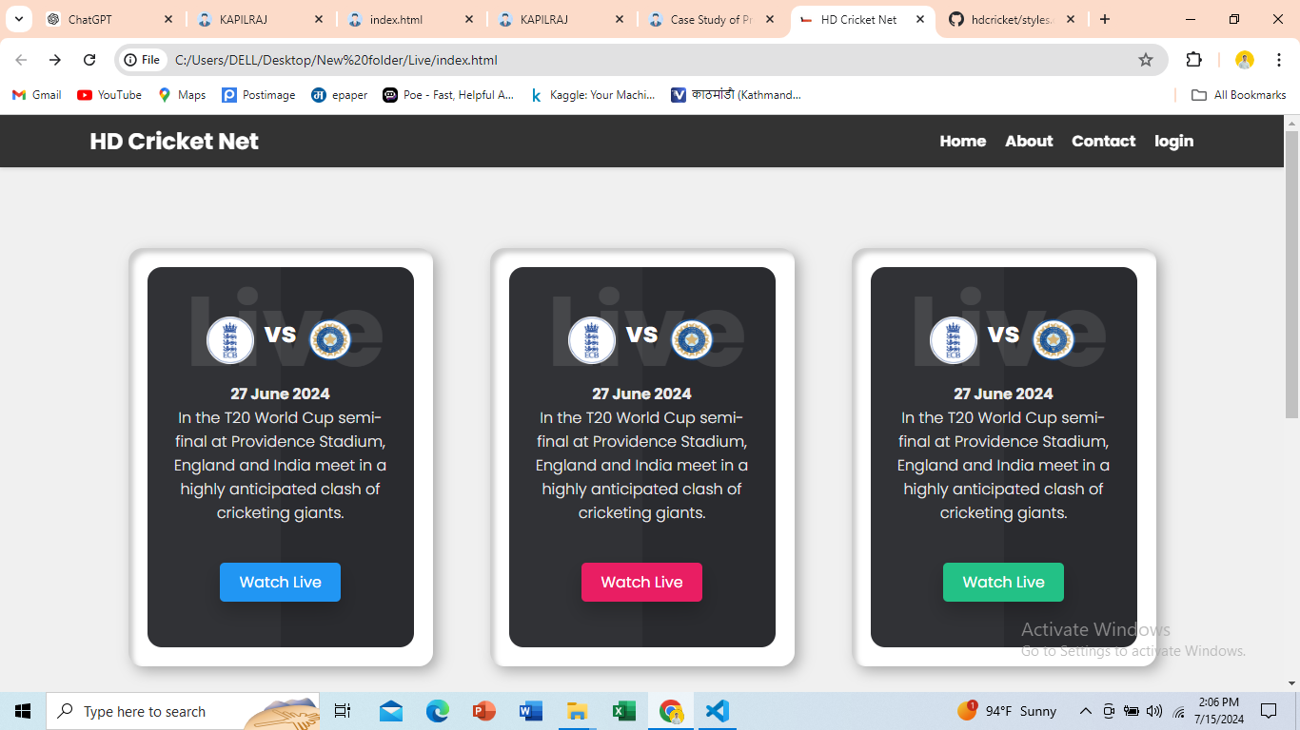
Task: Open the Poe - Fast, Helpful AI bookmark
Action: click(448, 95)
